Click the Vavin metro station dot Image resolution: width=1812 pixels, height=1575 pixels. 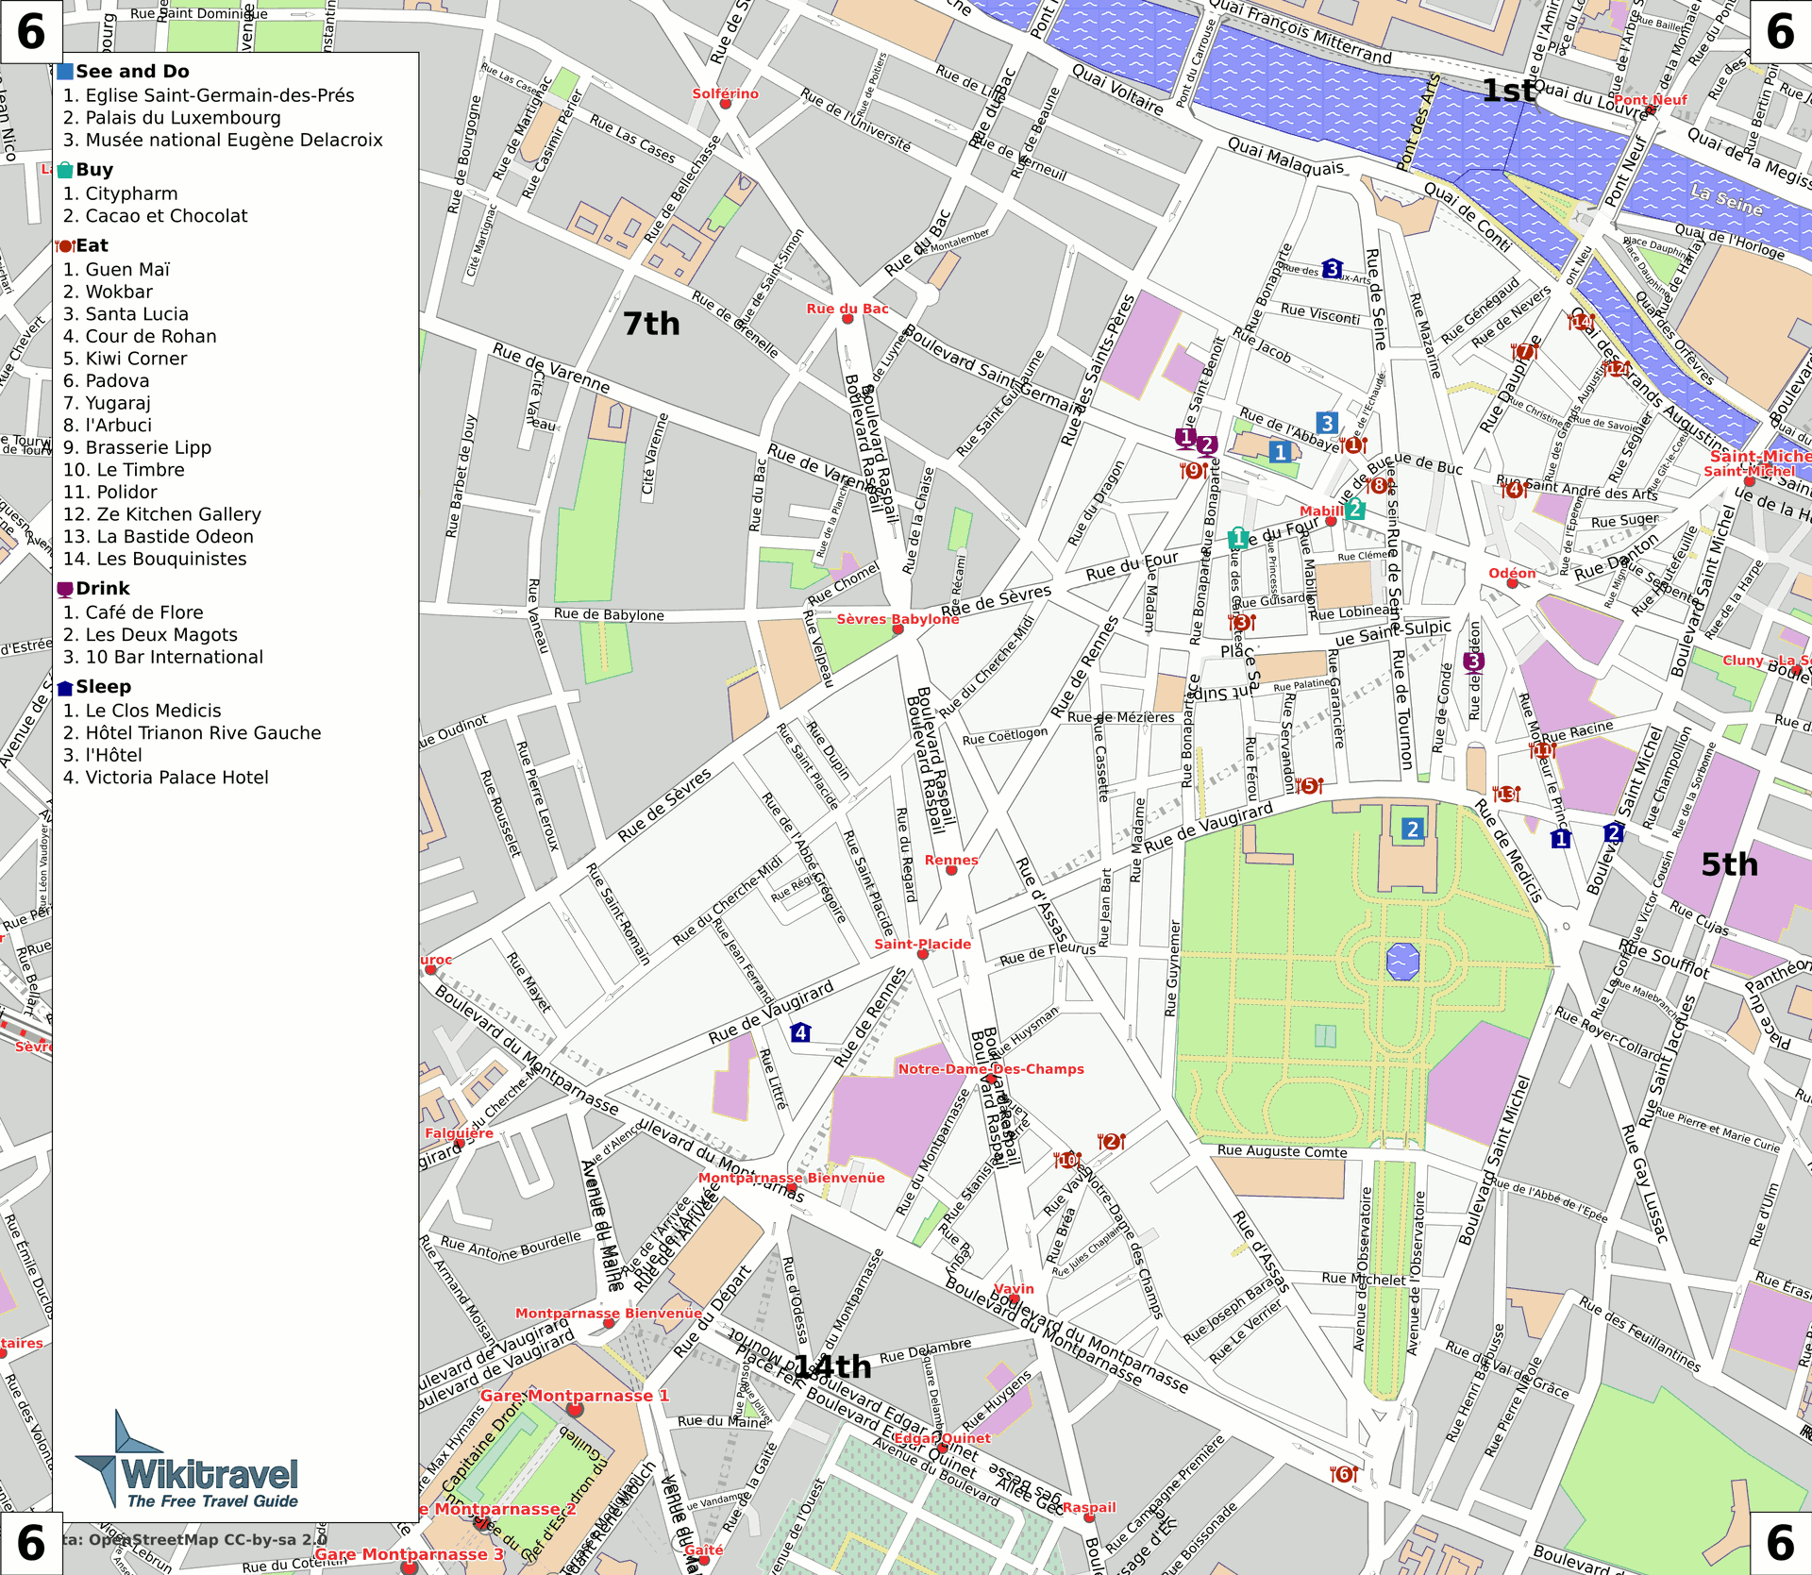pos(1014,1299)
